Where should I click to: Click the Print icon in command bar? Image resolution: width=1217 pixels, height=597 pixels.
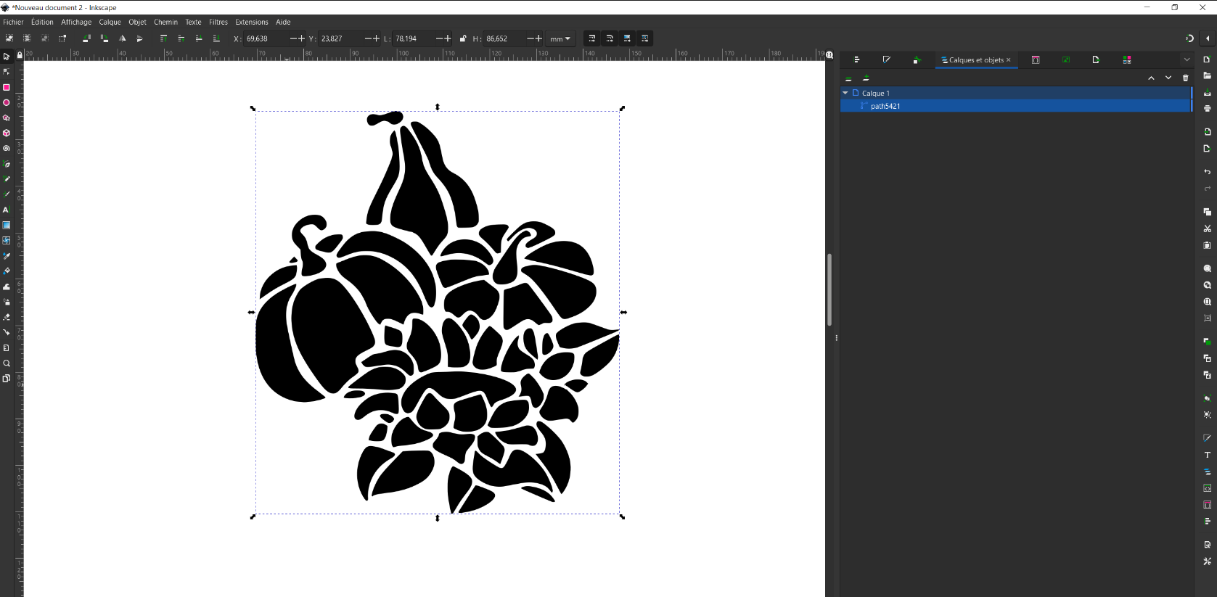point(1208,108)
